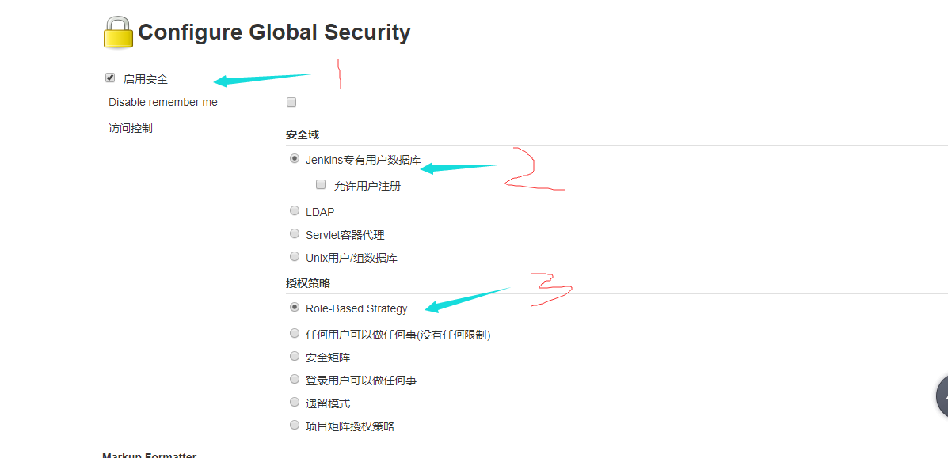Image resolution: width=948 pixels, height=458 pixels.
Task: Choose 项目矩阵授权策略 option
Action: (x=295, y=425)
